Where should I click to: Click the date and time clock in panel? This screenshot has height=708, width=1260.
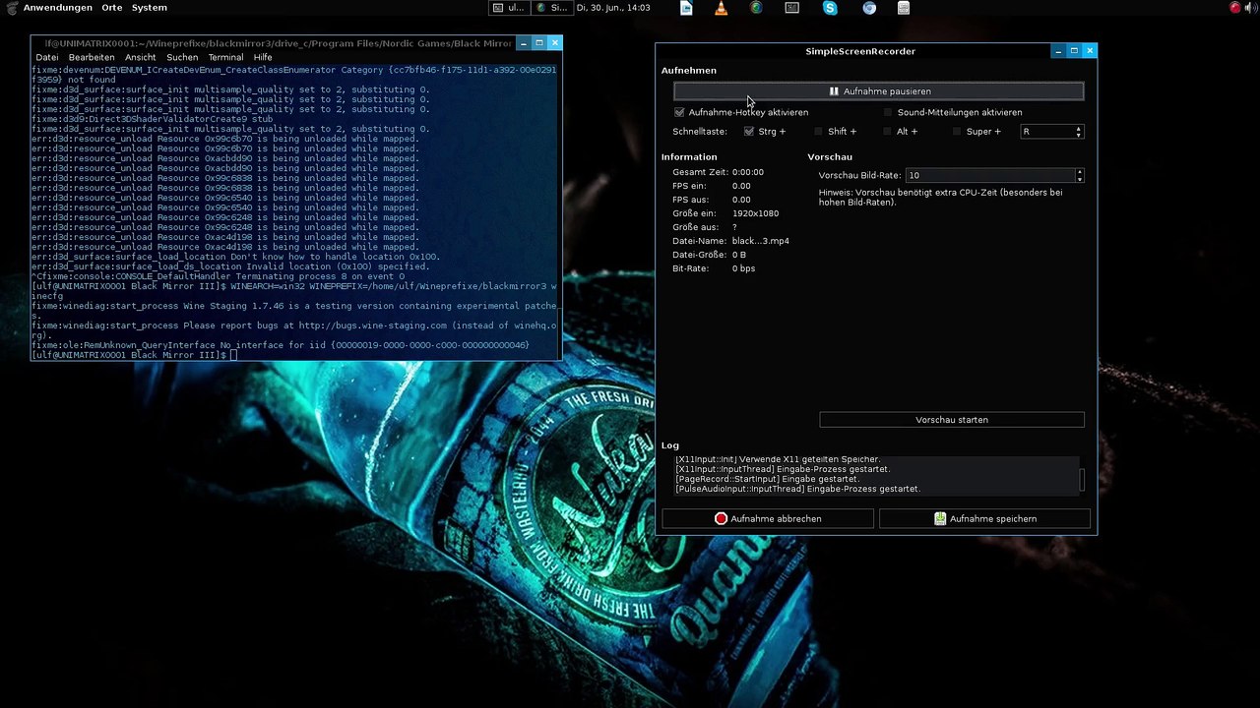coord(613,8)
